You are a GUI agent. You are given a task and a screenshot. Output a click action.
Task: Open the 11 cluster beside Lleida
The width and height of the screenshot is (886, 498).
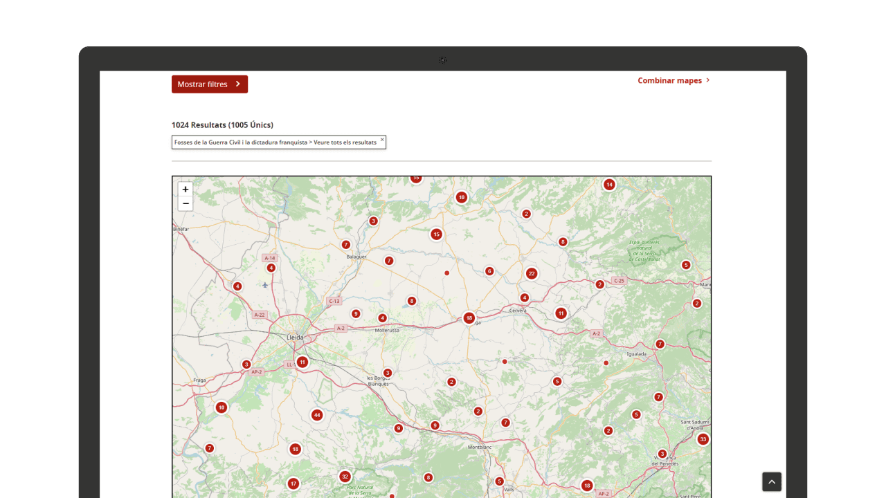point(302,362)
